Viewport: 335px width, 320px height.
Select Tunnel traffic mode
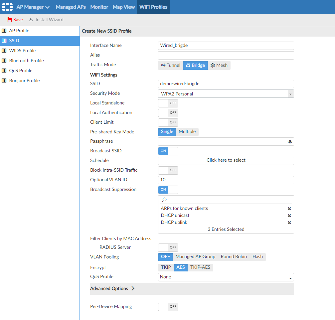170,65
